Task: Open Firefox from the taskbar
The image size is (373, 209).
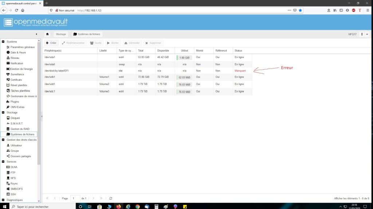Action: [118, 206]
